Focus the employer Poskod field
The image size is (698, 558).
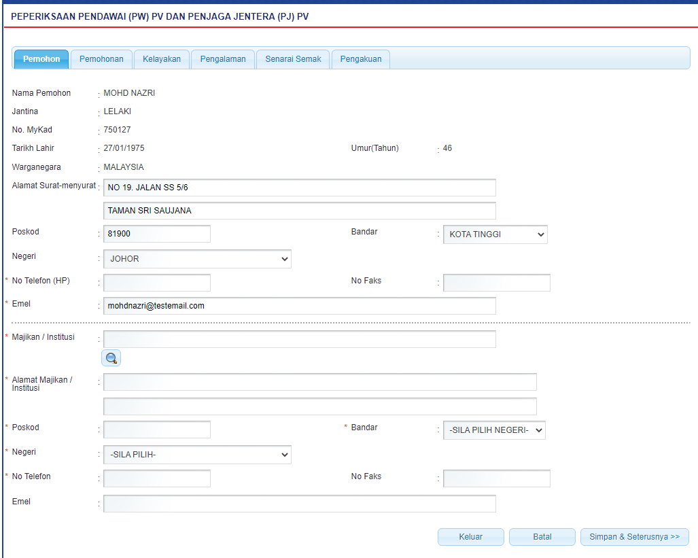[x=157, y=430]
